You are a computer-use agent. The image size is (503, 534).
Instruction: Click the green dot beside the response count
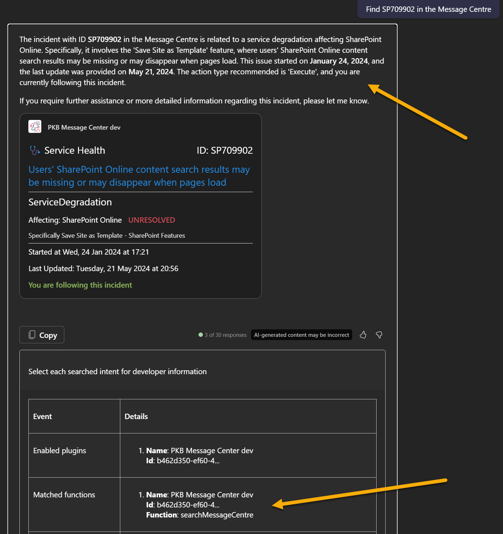pyautogui.click(x=201, y=335)
